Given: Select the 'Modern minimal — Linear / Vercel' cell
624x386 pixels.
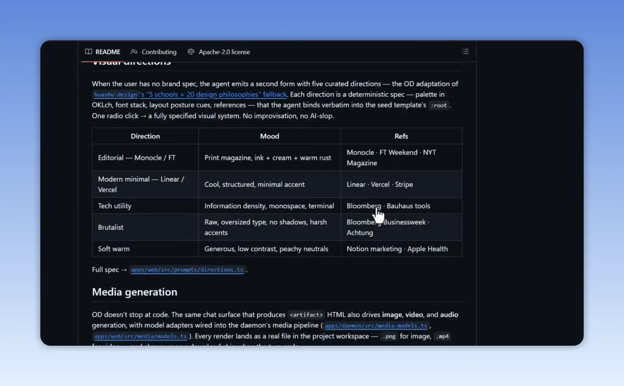Looking at the screenshot, I should click(x=145, y=185).
